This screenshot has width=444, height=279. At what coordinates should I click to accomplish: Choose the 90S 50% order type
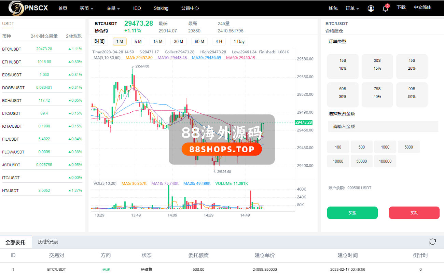point(412,93)
